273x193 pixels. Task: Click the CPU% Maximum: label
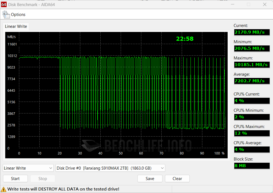[x=249, y=127]
